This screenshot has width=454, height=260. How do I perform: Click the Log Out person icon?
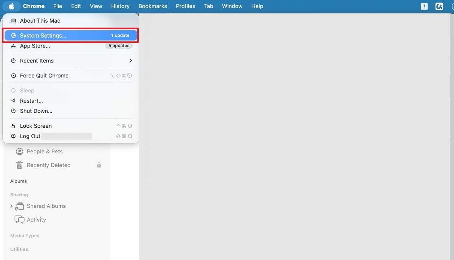13,136
